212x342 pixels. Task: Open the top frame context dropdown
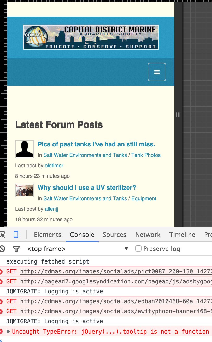click(78, 249)
